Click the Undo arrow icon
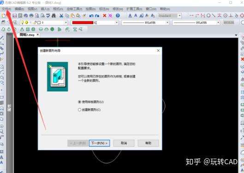This screenshot has height=173, width=244. coord(91,16)
